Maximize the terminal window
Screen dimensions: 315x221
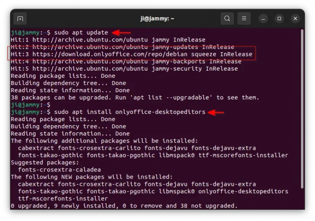(x=279, y=18)
